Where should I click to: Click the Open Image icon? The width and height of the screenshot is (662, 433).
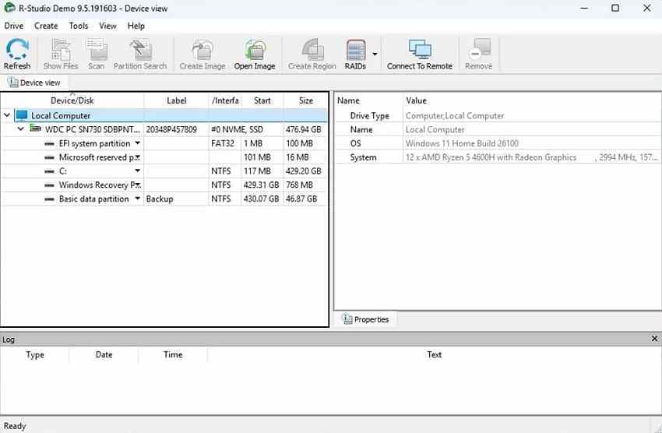255,49
